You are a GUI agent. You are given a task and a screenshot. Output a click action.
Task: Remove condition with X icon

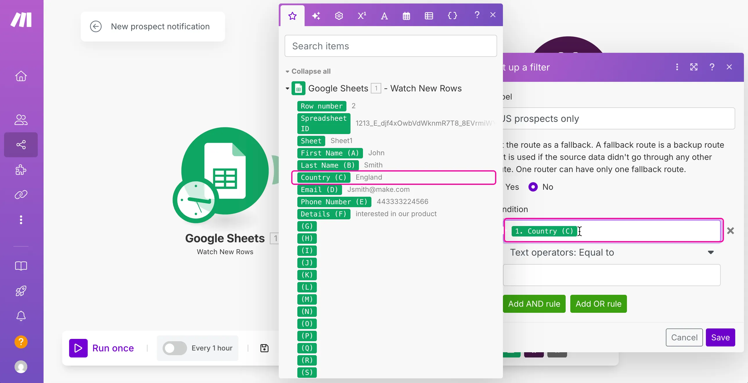click(731, 231)
